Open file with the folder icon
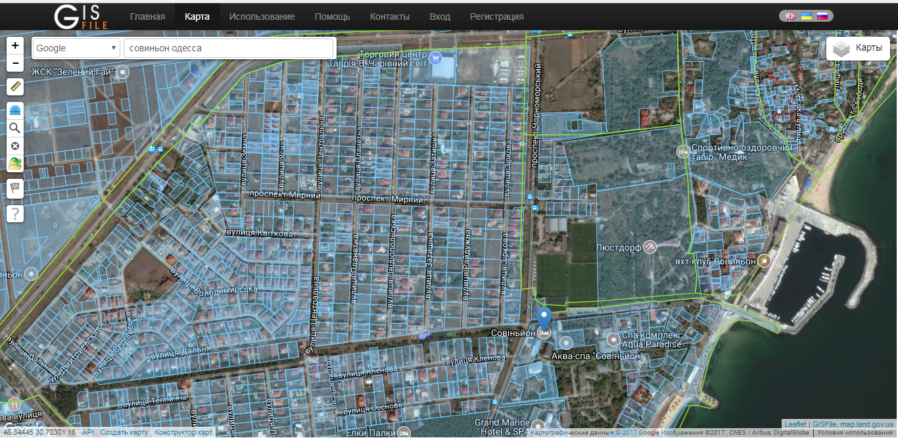 click(15, 164)
